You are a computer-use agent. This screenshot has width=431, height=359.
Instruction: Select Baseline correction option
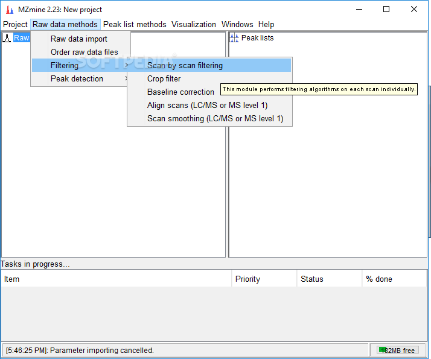[180, 92]
